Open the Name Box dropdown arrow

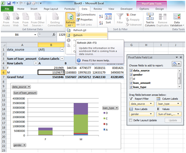tap(35, 35)
